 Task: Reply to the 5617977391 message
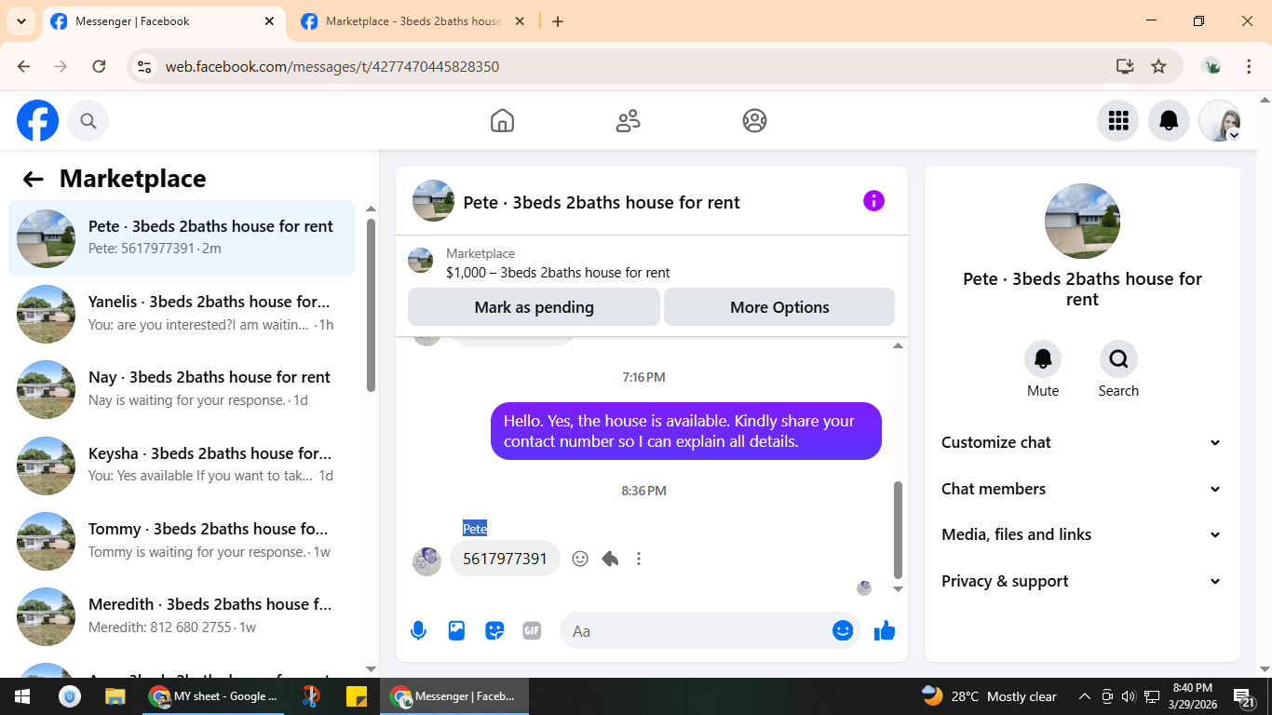pos(610,559)
